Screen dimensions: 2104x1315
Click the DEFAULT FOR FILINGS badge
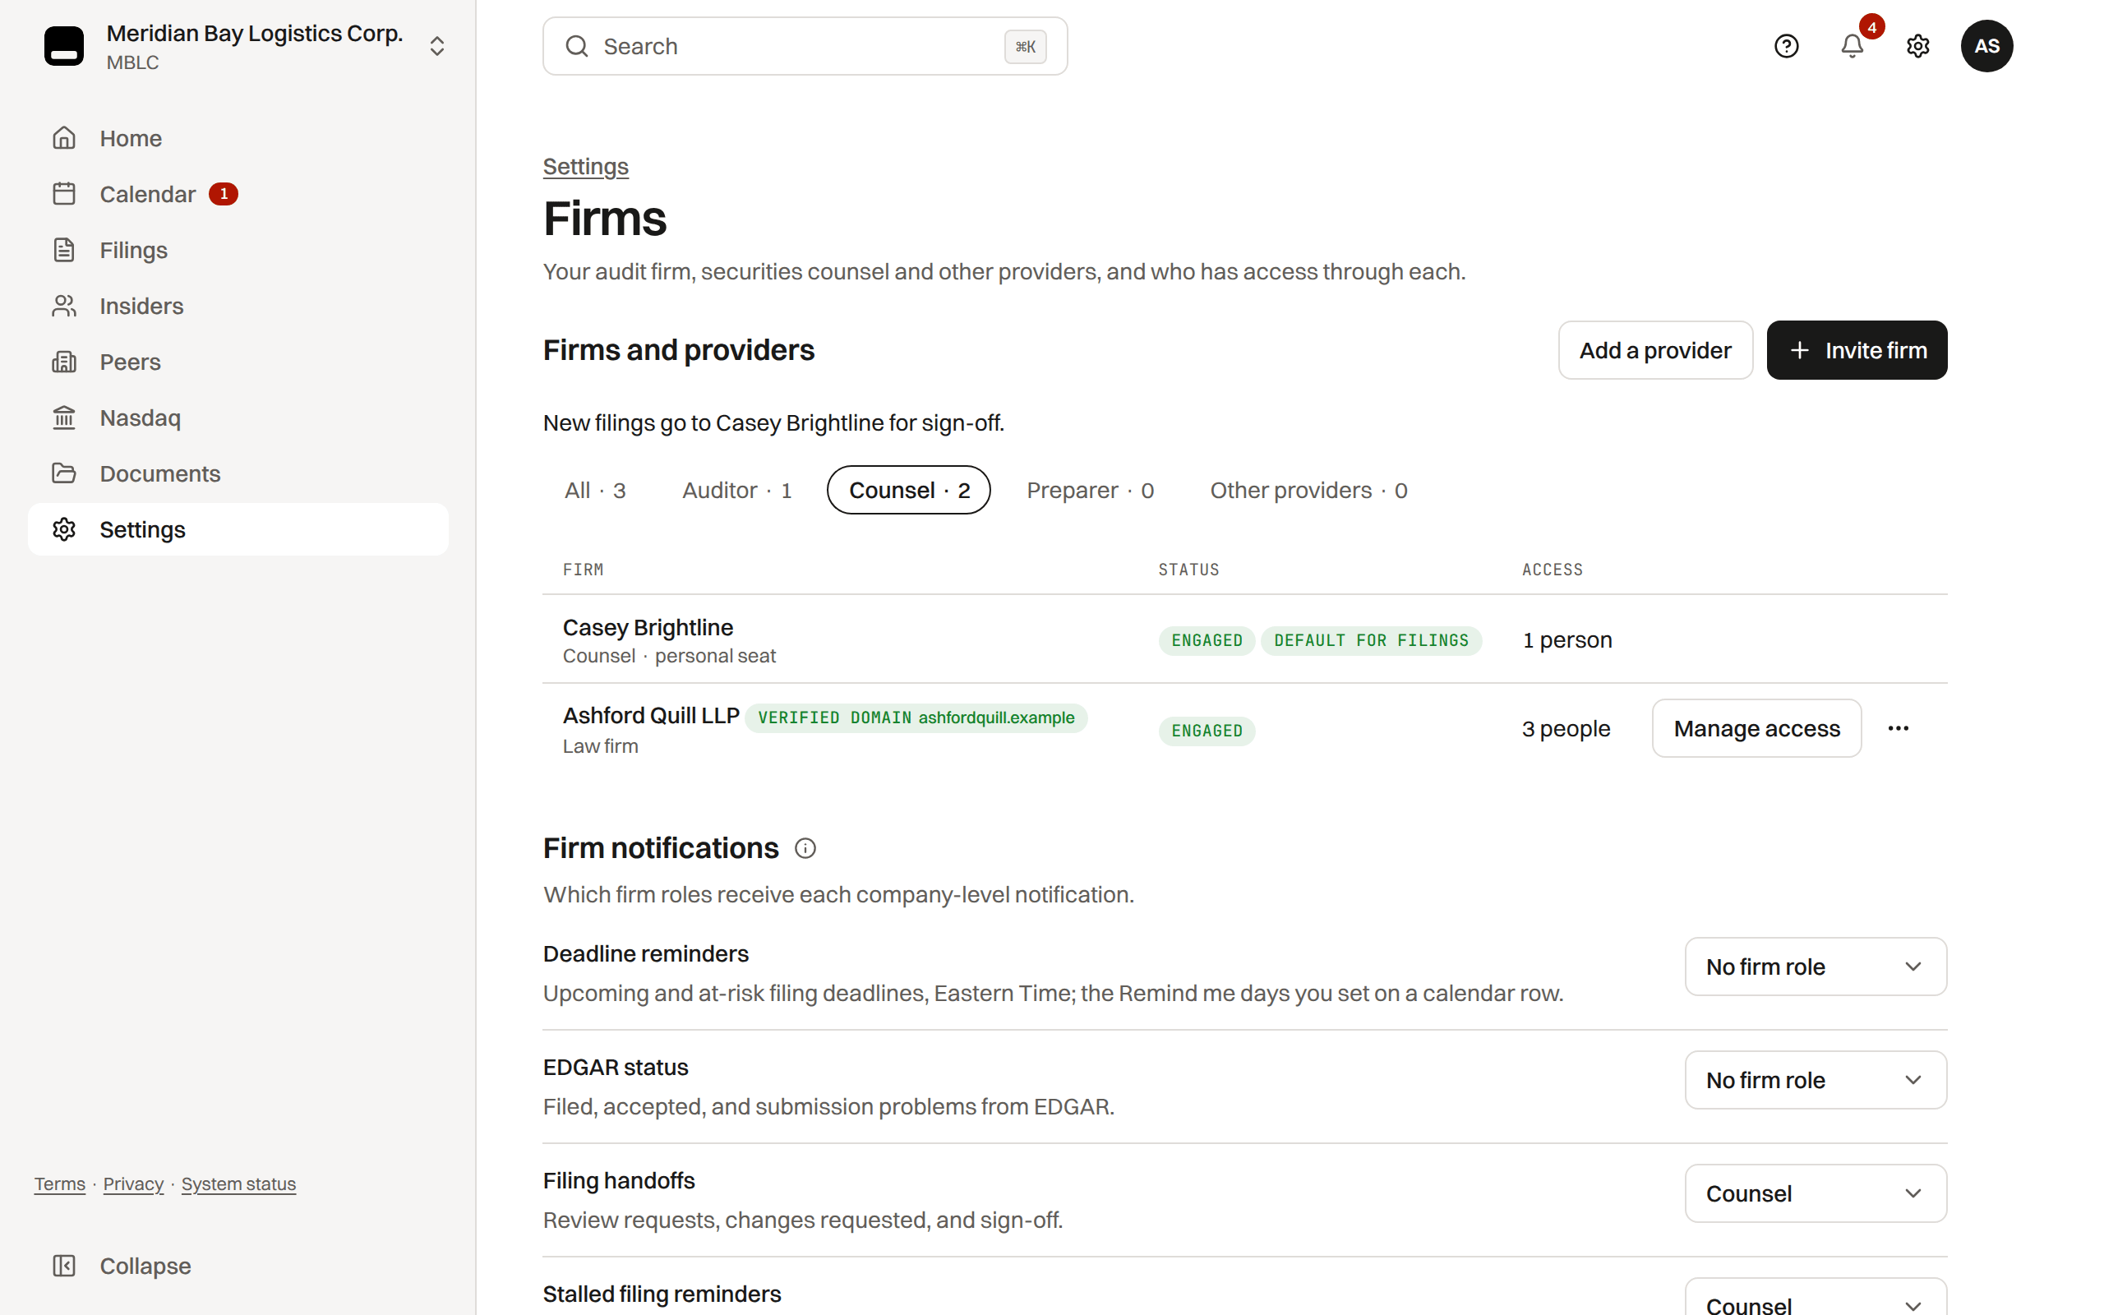tap(1371, 640)
